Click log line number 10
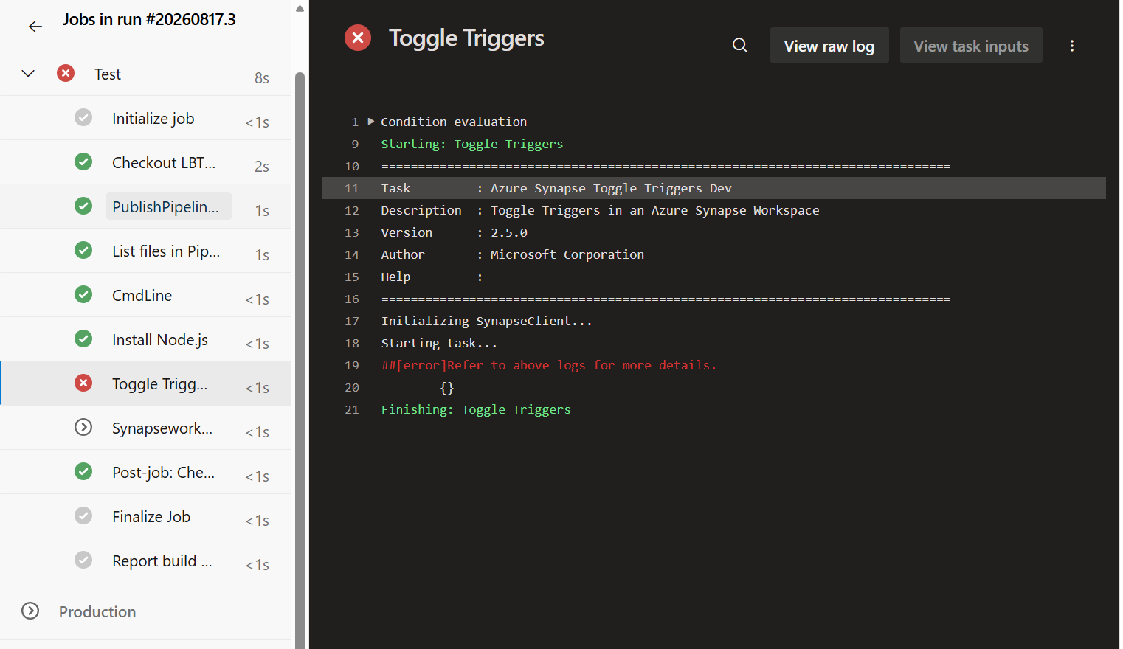 coord(352,166)
